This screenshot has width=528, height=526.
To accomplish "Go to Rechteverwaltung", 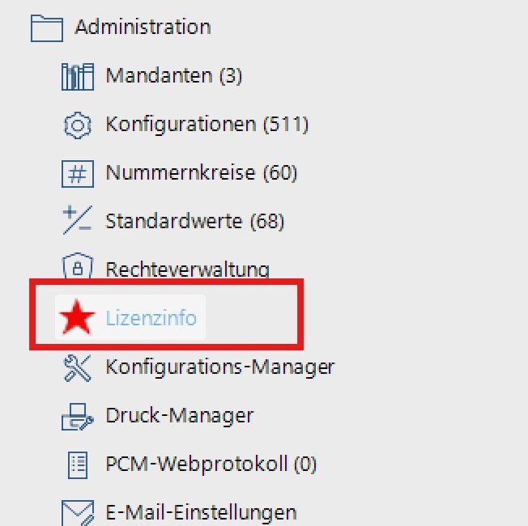I will pyautogui.click(x=187, y=269).
